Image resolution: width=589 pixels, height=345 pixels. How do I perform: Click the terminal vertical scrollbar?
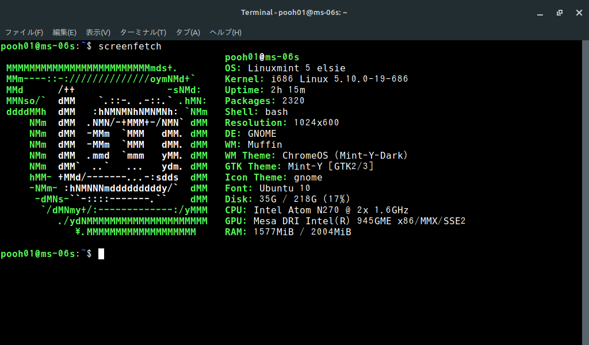[x=585, y=193]
